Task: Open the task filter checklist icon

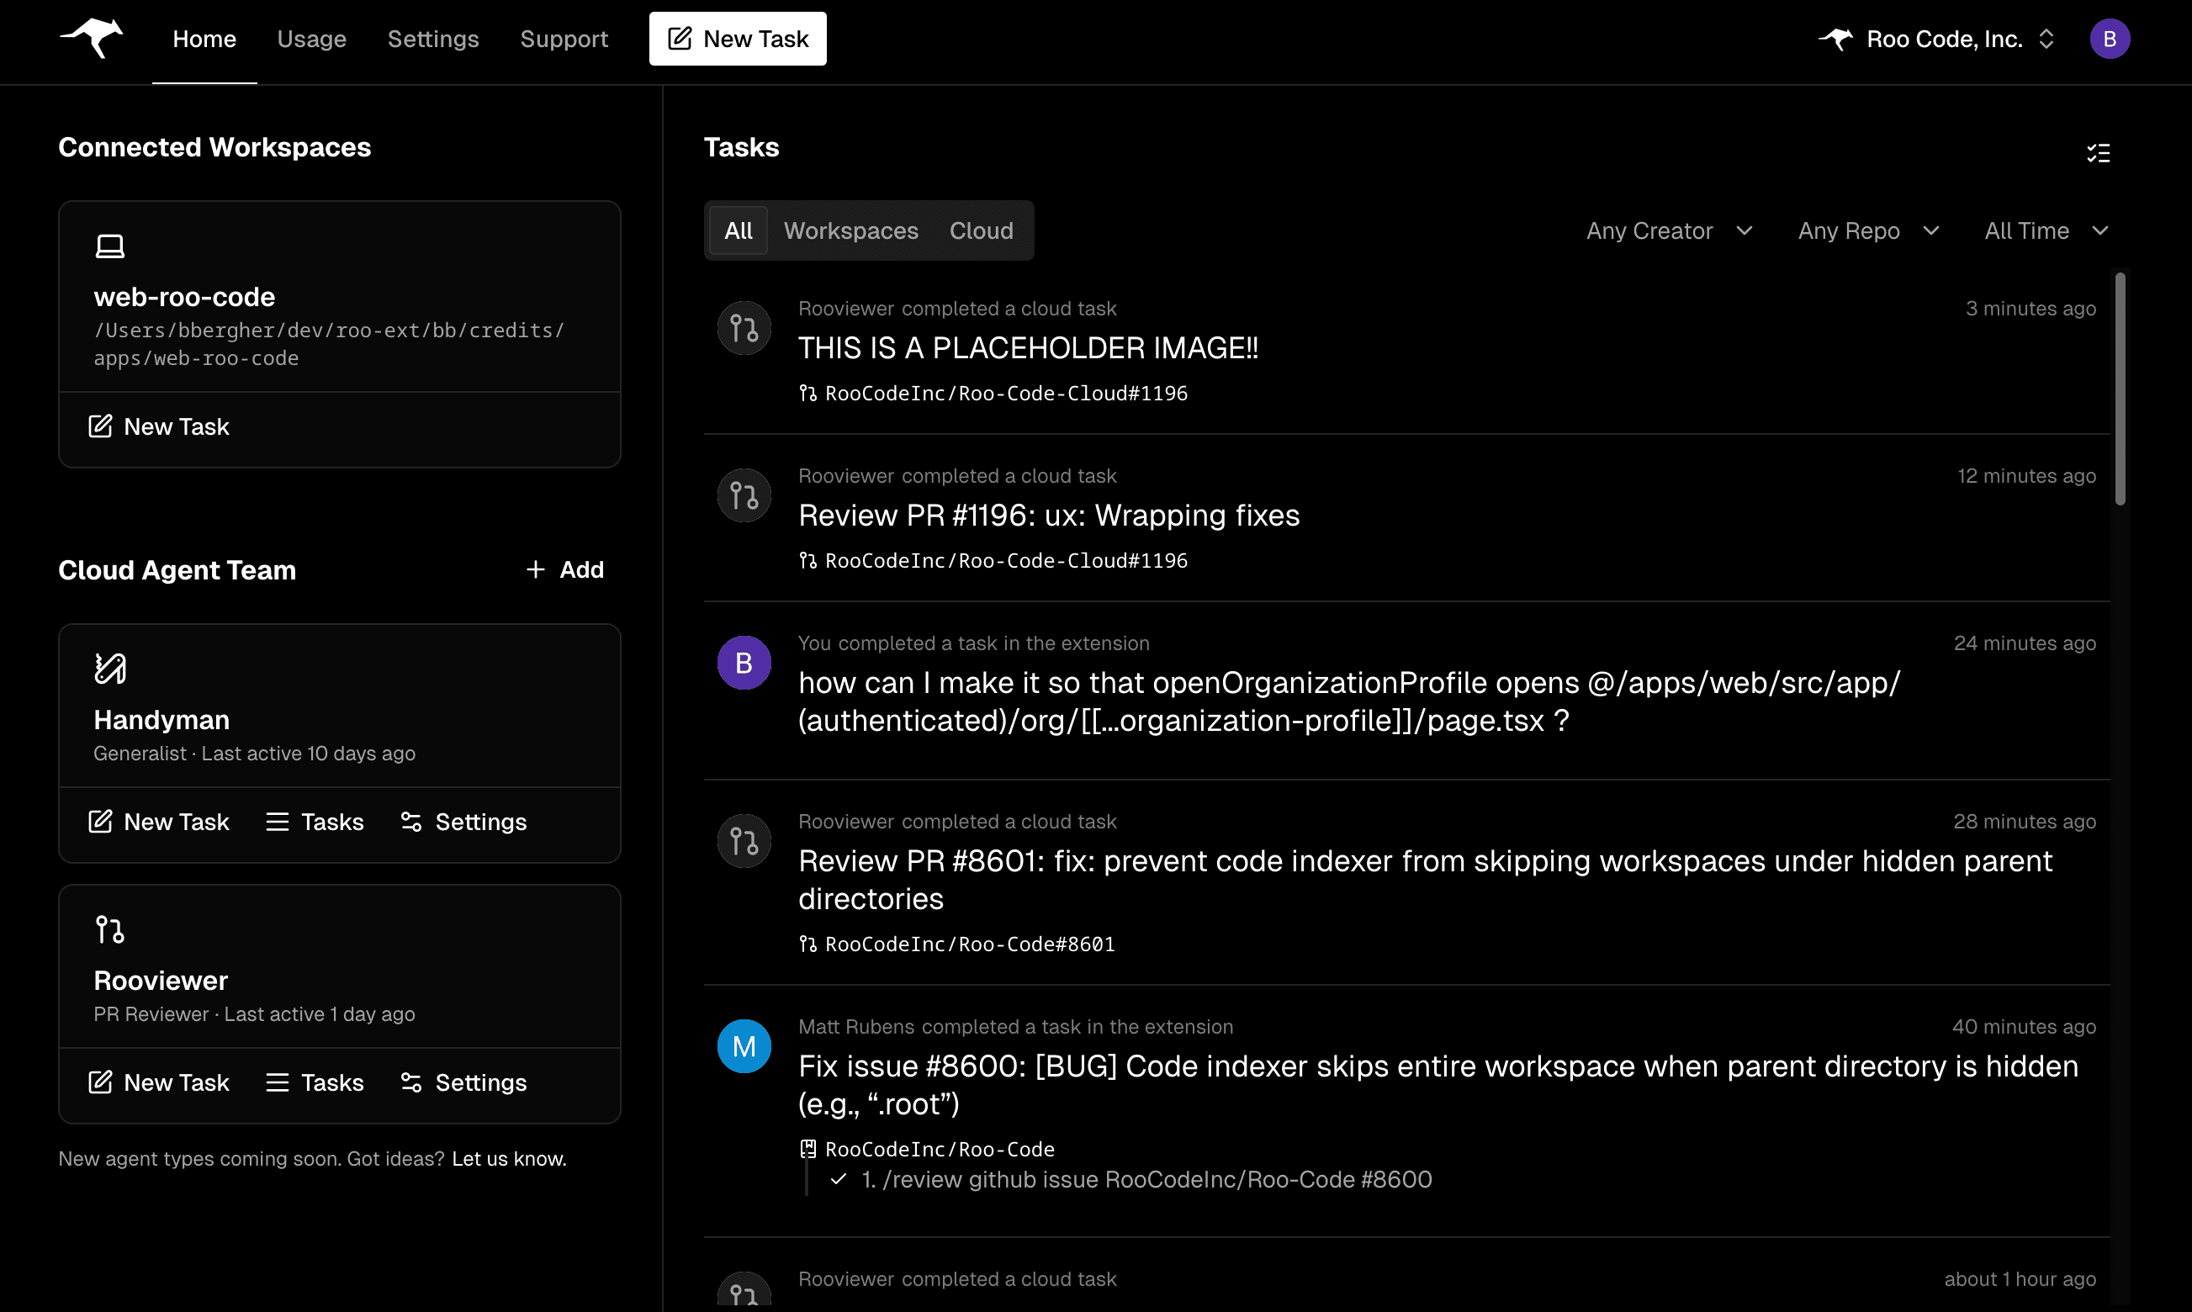Action: (x=2099, y=154)
